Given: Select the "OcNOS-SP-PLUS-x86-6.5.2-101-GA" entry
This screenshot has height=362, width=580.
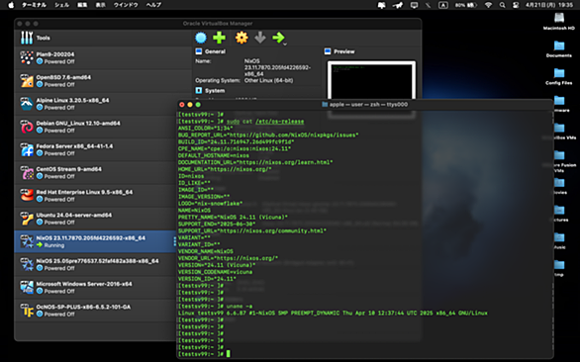Looking at the screenshot, I should point(83,307).
